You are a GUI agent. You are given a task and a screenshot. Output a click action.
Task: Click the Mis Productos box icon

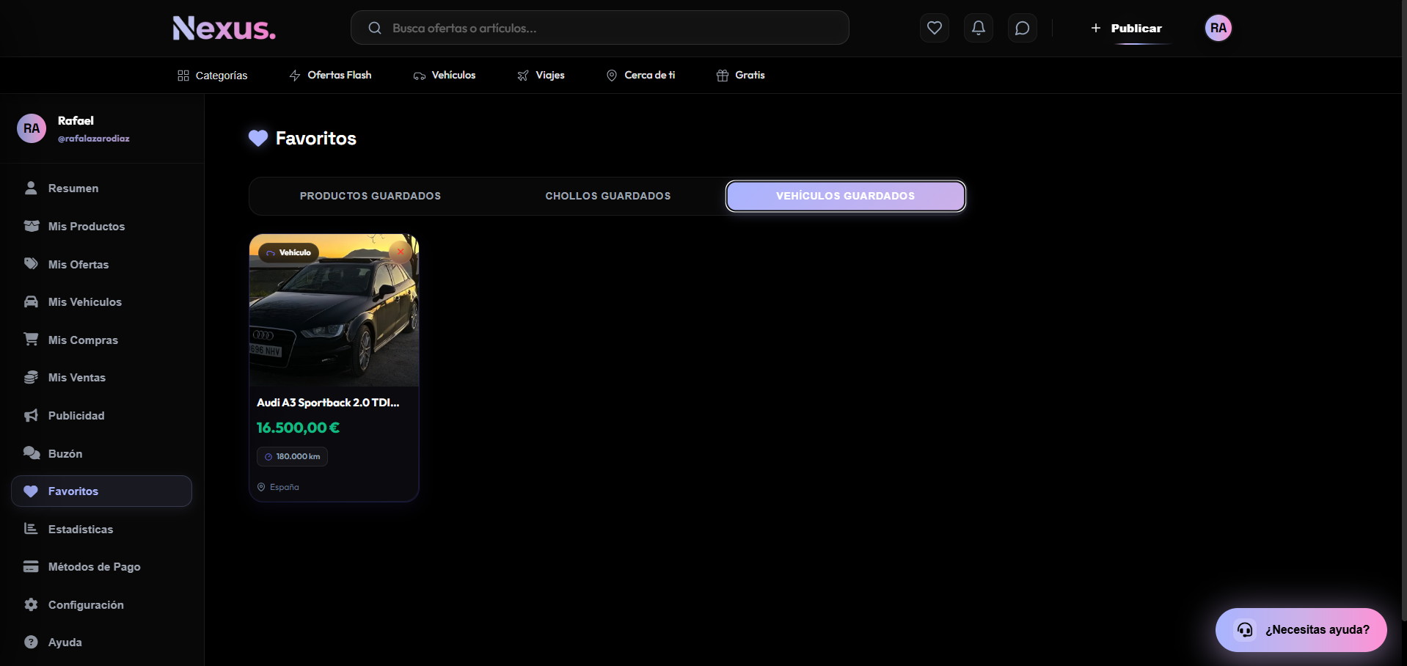[31, 226]
